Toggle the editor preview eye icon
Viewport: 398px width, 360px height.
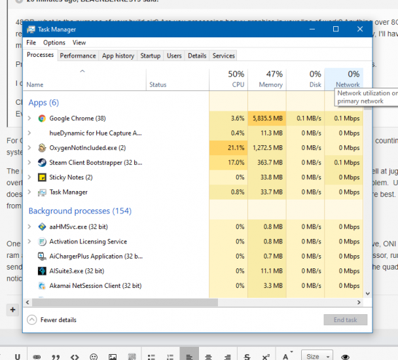click(x=346, y=357)
